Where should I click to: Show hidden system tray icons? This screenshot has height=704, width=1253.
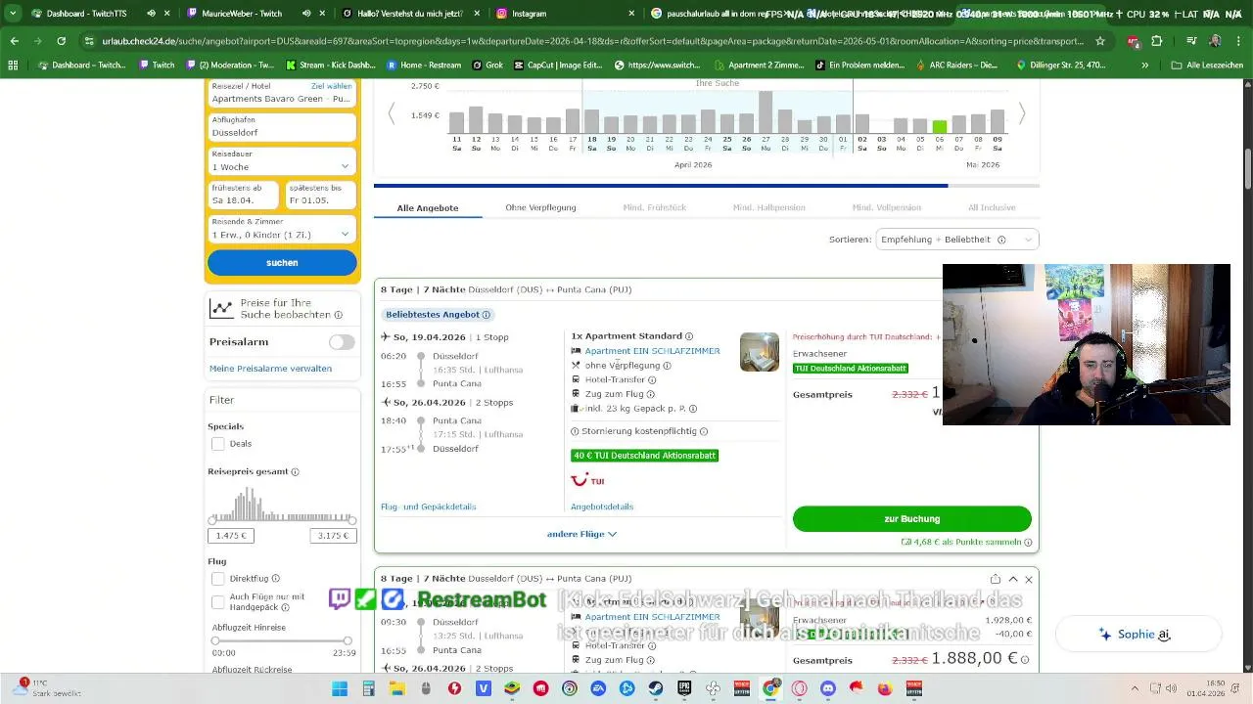(x=1135, y=688)
